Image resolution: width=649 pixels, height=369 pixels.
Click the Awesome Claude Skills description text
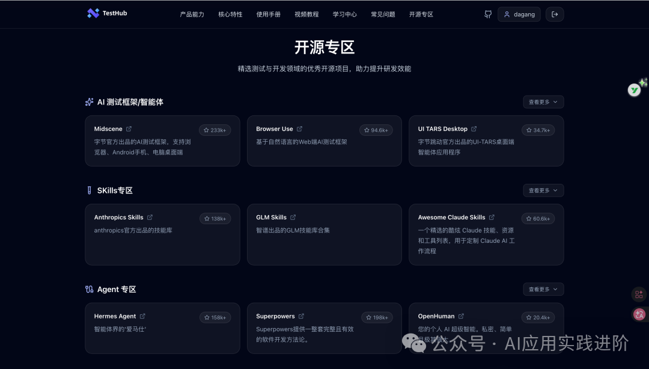click(x=466, y=240)
